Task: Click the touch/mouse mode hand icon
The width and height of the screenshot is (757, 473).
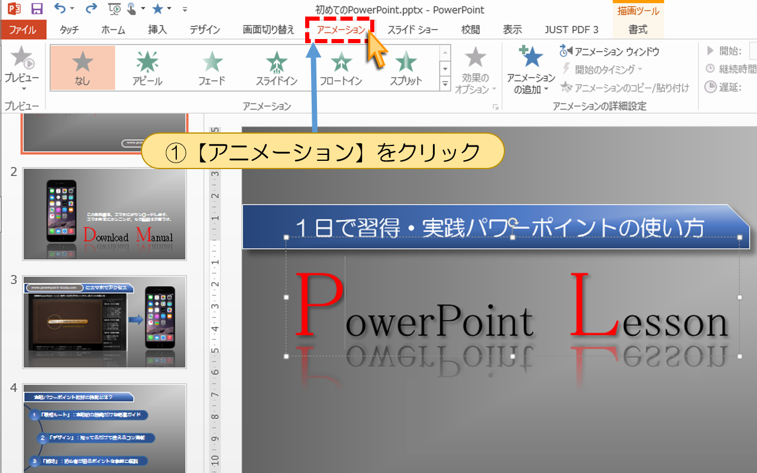Action: tap(131, 9)
